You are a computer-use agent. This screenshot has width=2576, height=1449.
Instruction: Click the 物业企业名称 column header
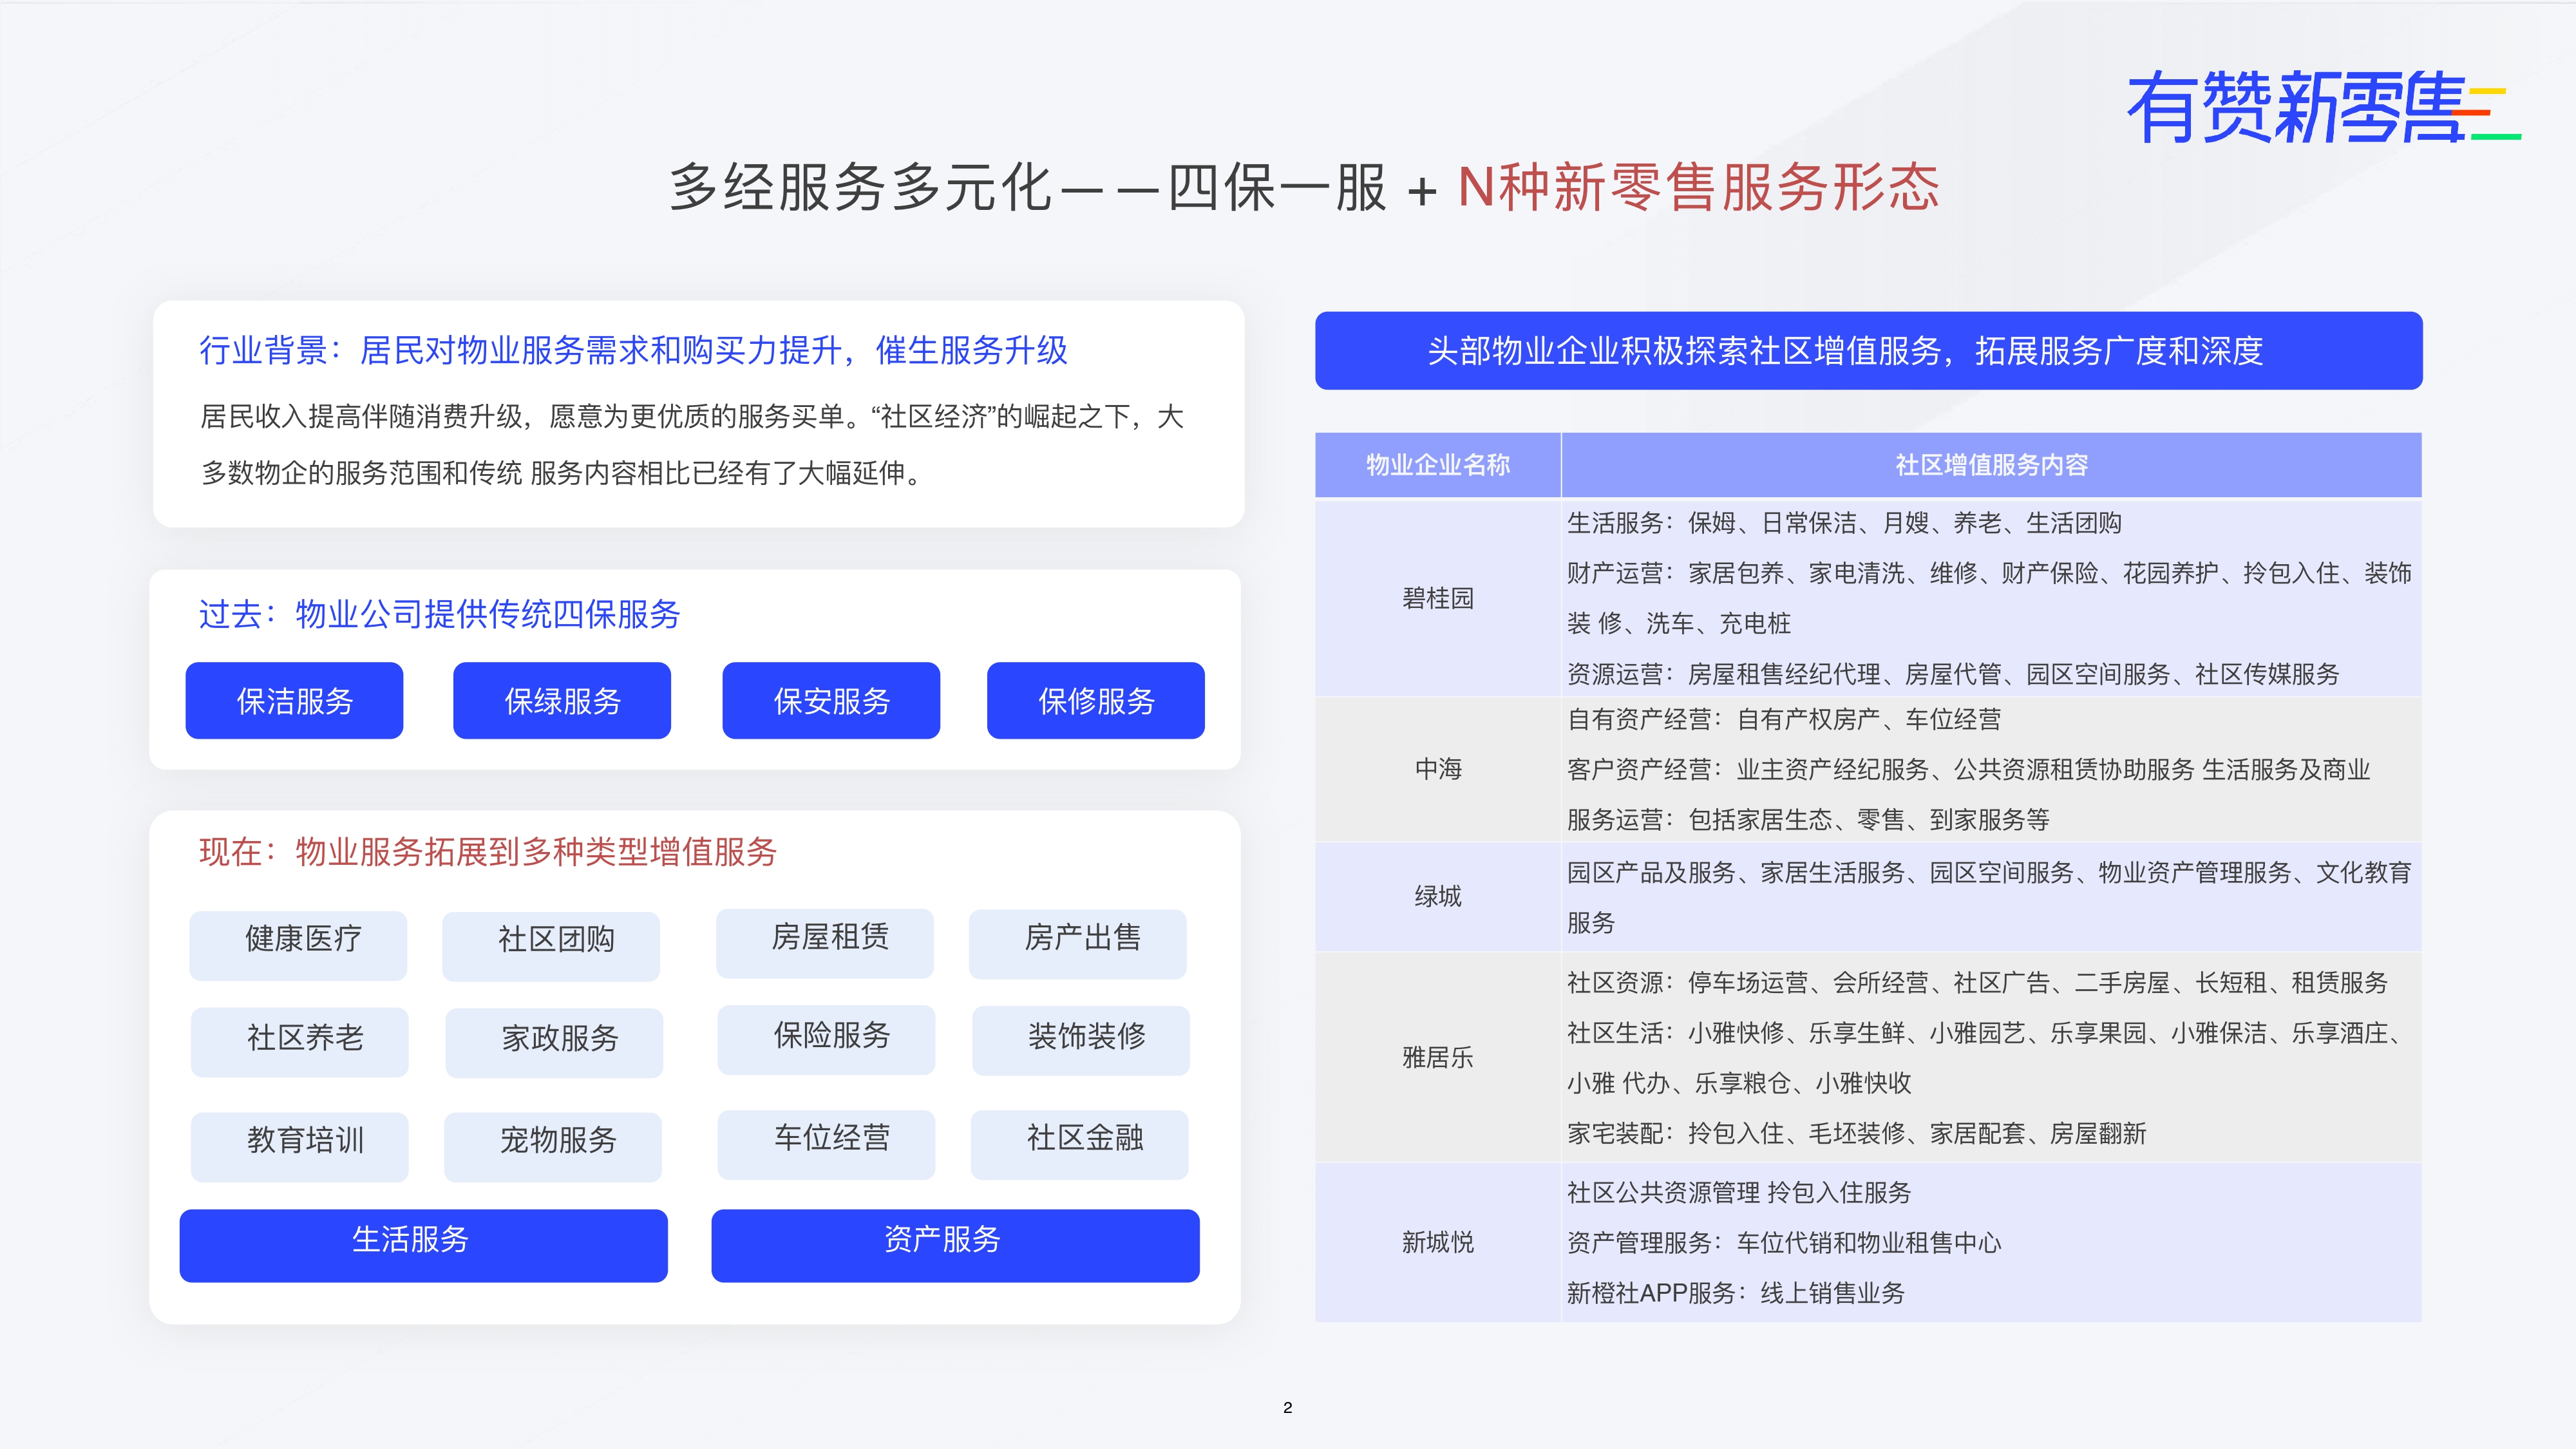(x=1438, y=465)
